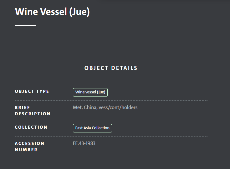
Task: Click the word China in the brief description
Action: point(90,107)
